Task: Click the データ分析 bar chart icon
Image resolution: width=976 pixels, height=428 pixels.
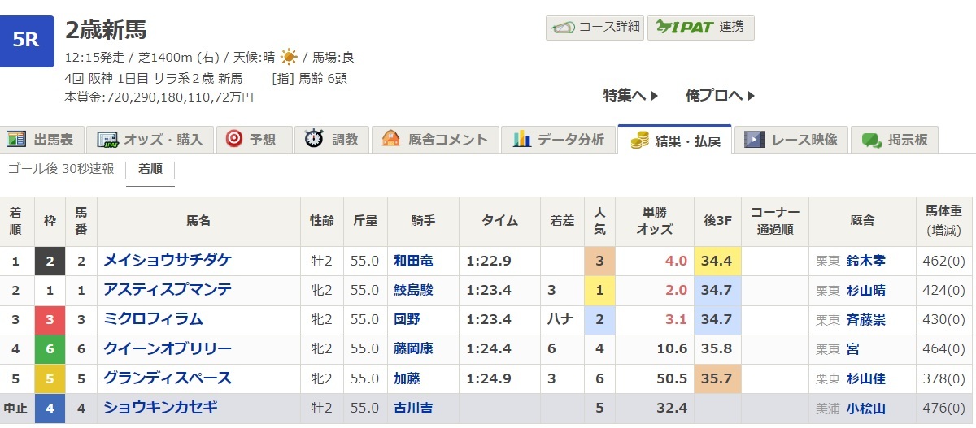Action: 522,139
